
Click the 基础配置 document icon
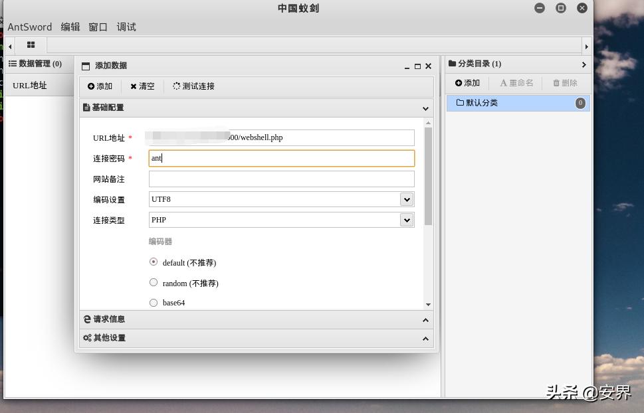pyautogui.click(x=87, y=107)
